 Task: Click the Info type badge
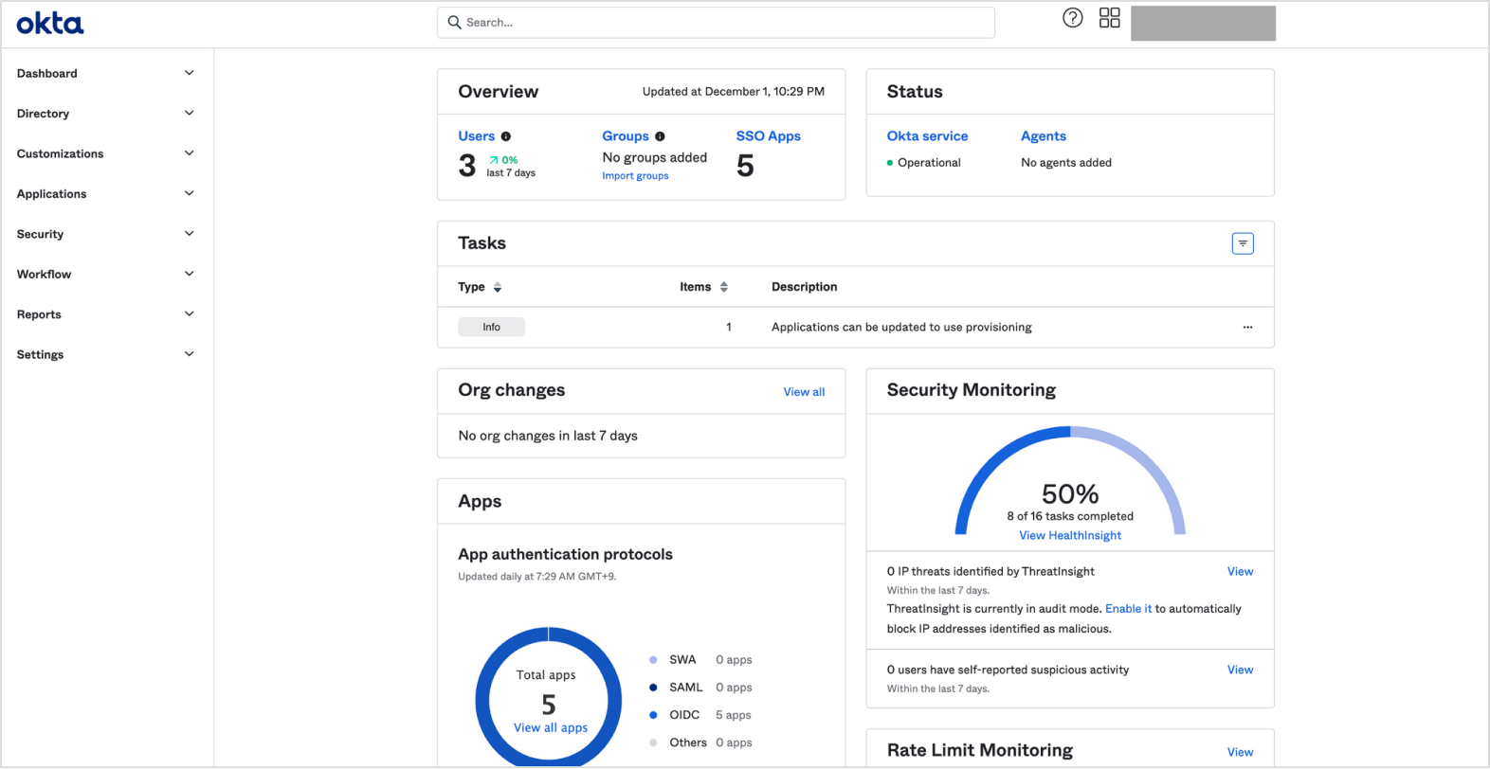click(x=491, y=327)
